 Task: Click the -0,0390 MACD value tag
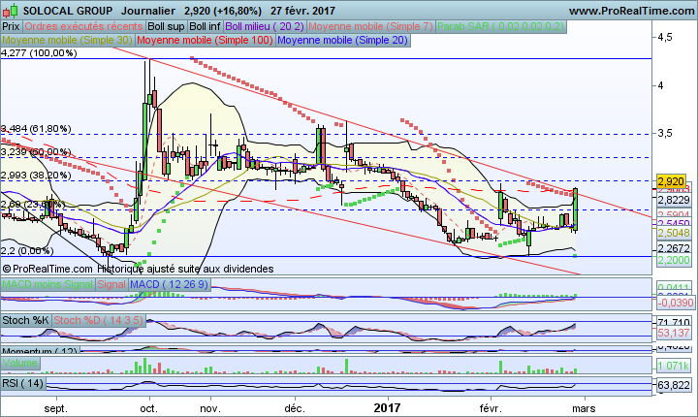pos(676,303)
